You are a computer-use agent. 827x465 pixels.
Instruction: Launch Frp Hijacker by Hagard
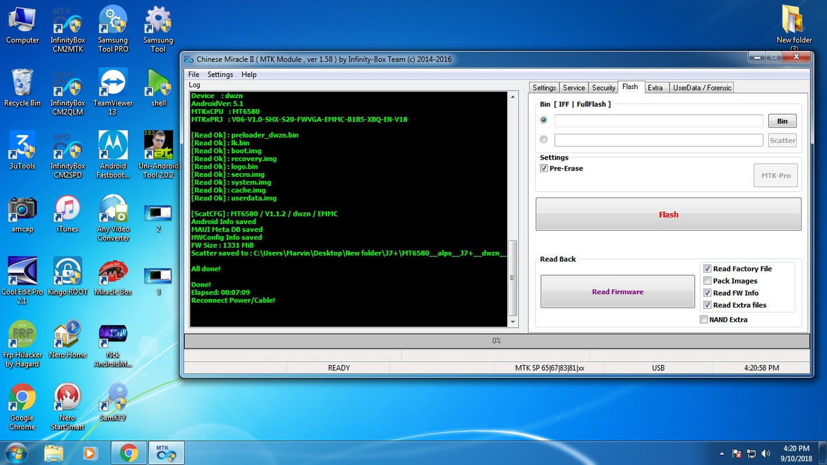click(x=22, y=345)
